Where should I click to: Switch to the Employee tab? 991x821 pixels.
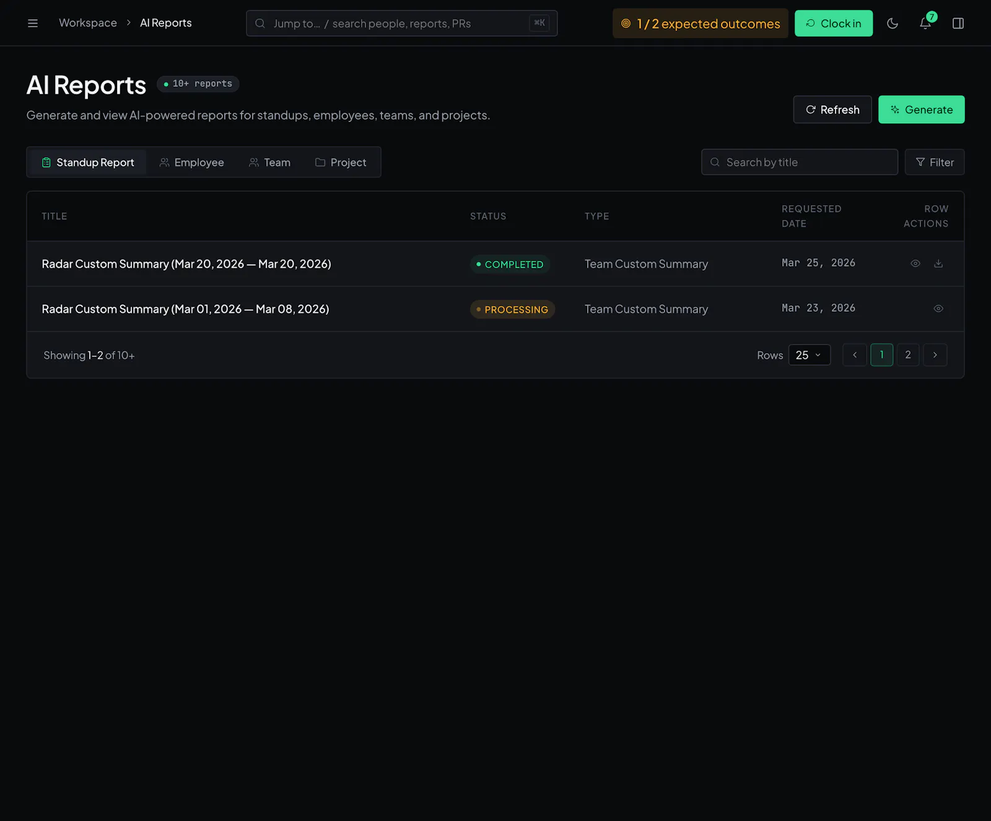pyautogui.click(x=191, y=162)
